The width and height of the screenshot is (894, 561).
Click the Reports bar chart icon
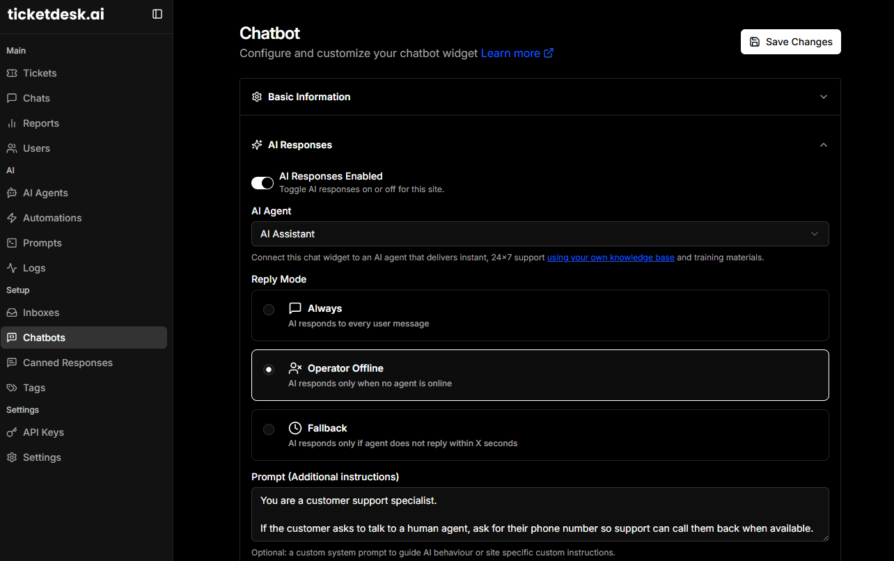point(12,123)
